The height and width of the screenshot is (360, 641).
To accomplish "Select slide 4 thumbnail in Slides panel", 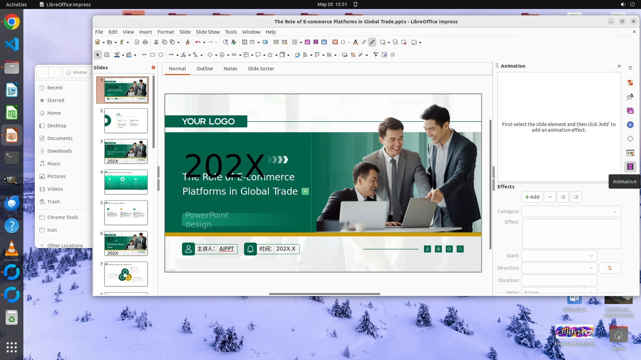I will [x=126, y=182].
